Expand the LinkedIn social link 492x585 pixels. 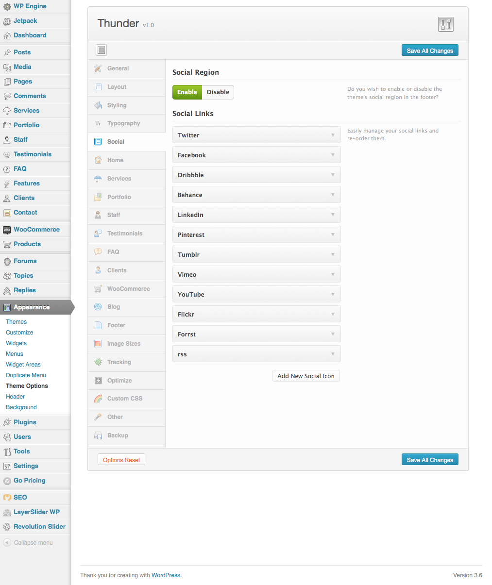(256, 215)
